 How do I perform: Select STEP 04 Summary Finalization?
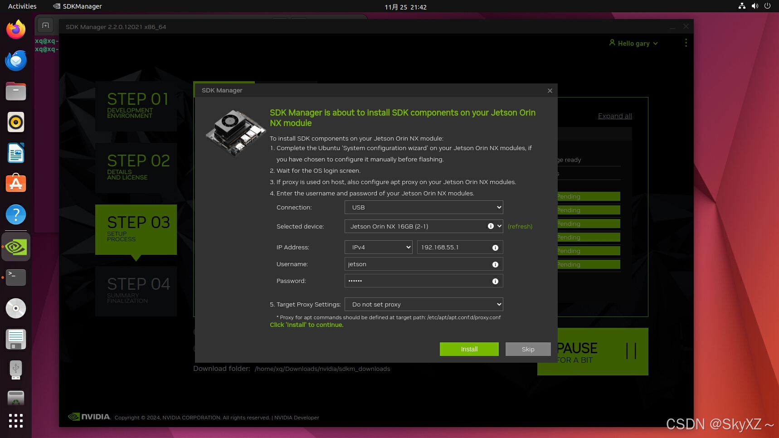point(136,292)
